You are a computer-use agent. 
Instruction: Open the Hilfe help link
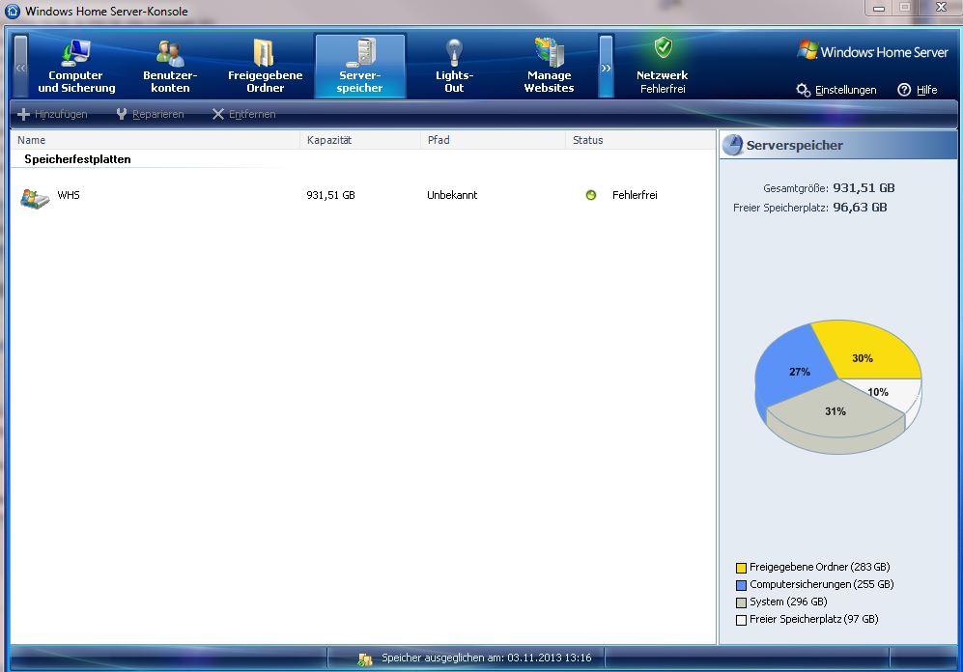pyautogui.click(x=926, y=90)
